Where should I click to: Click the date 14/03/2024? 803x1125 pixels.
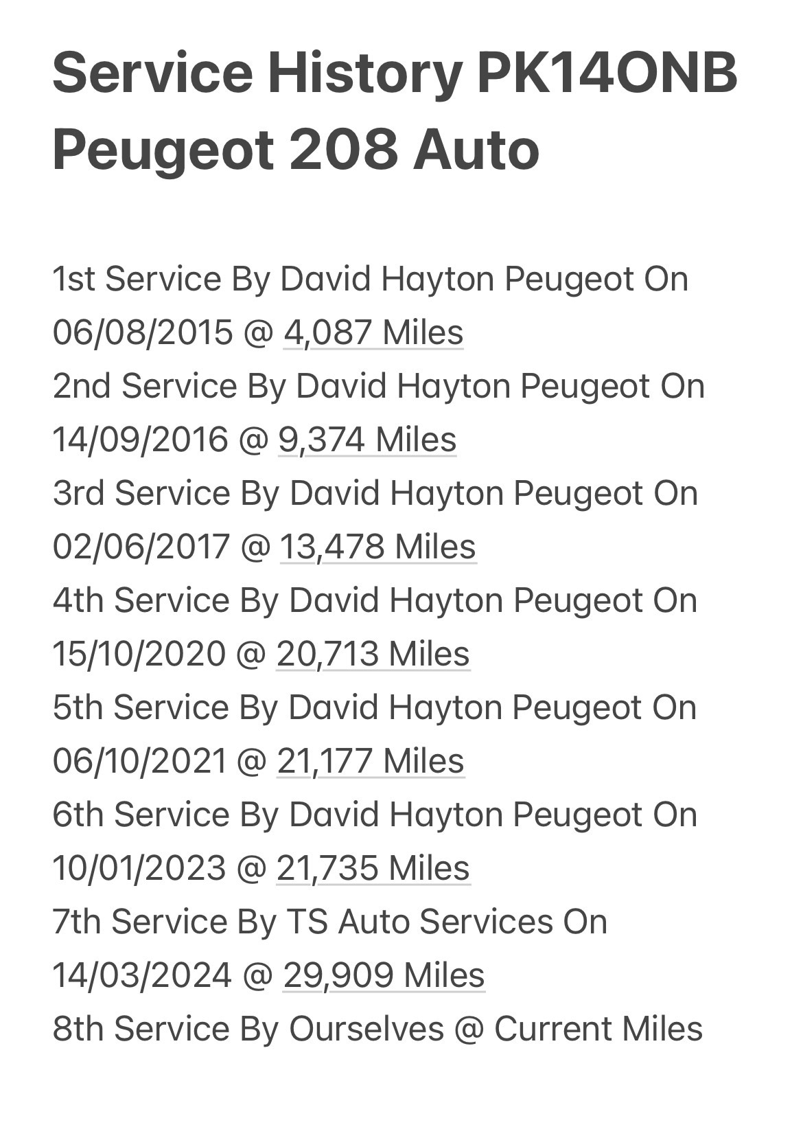point(142,976)
